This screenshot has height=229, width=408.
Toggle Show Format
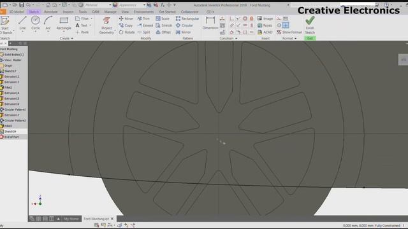pos(289,32)
